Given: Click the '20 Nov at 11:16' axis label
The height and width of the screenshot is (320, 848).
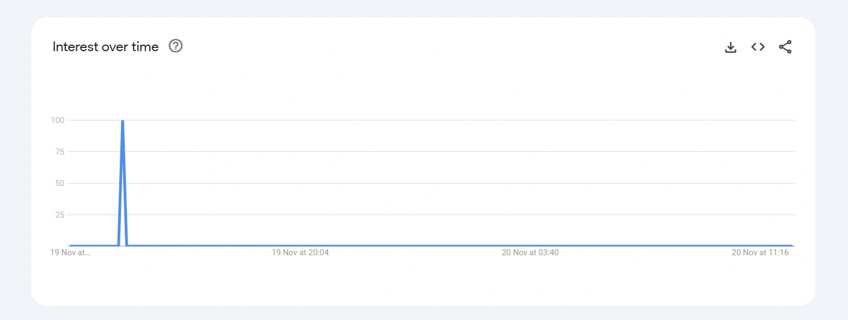Looking at the screenshot, I should point(760,253).
